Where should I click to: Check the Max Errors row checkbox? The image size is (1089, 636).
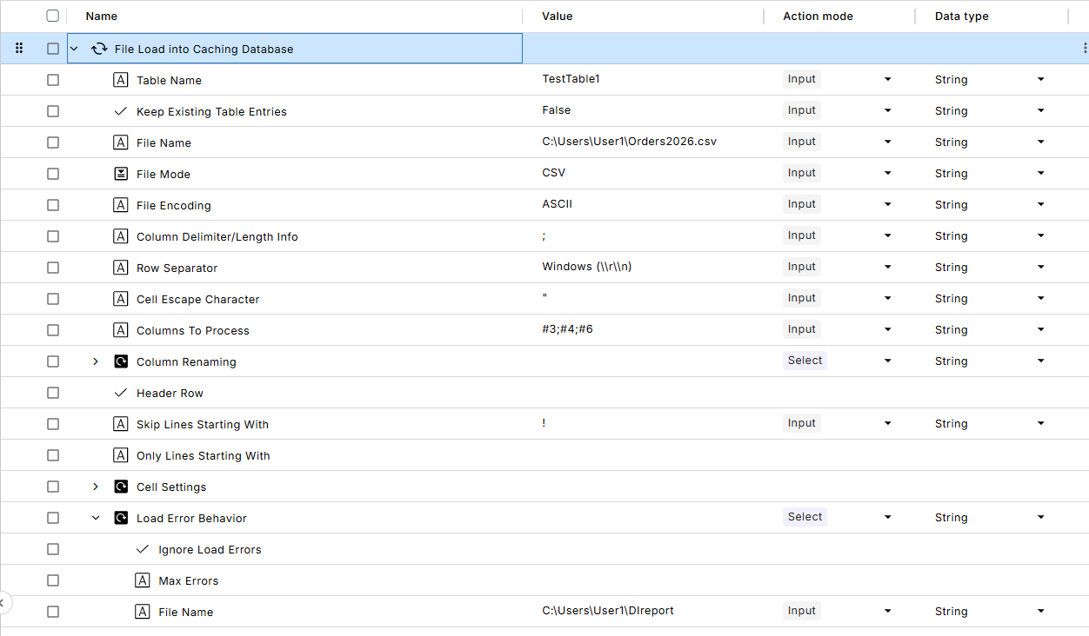(x=53, y=580)
